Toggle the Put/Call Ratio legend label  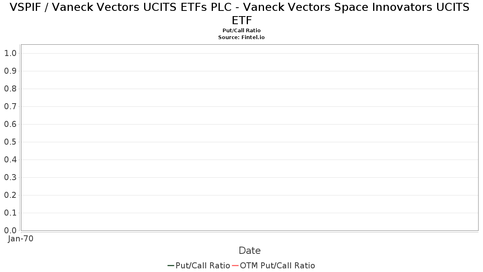click(x=202, y=266)
